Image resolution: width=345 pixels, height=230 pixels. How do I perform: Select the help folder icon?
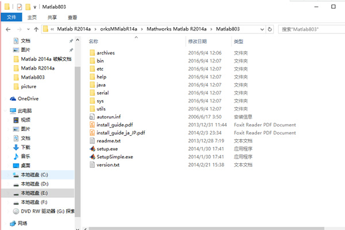click(92, 77)
